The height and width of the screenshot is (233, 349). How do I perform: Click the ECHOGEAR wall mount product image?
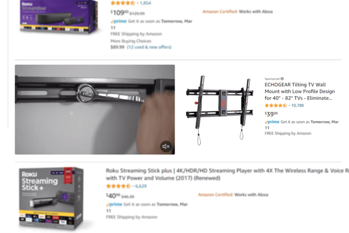[x=220, y=110]
